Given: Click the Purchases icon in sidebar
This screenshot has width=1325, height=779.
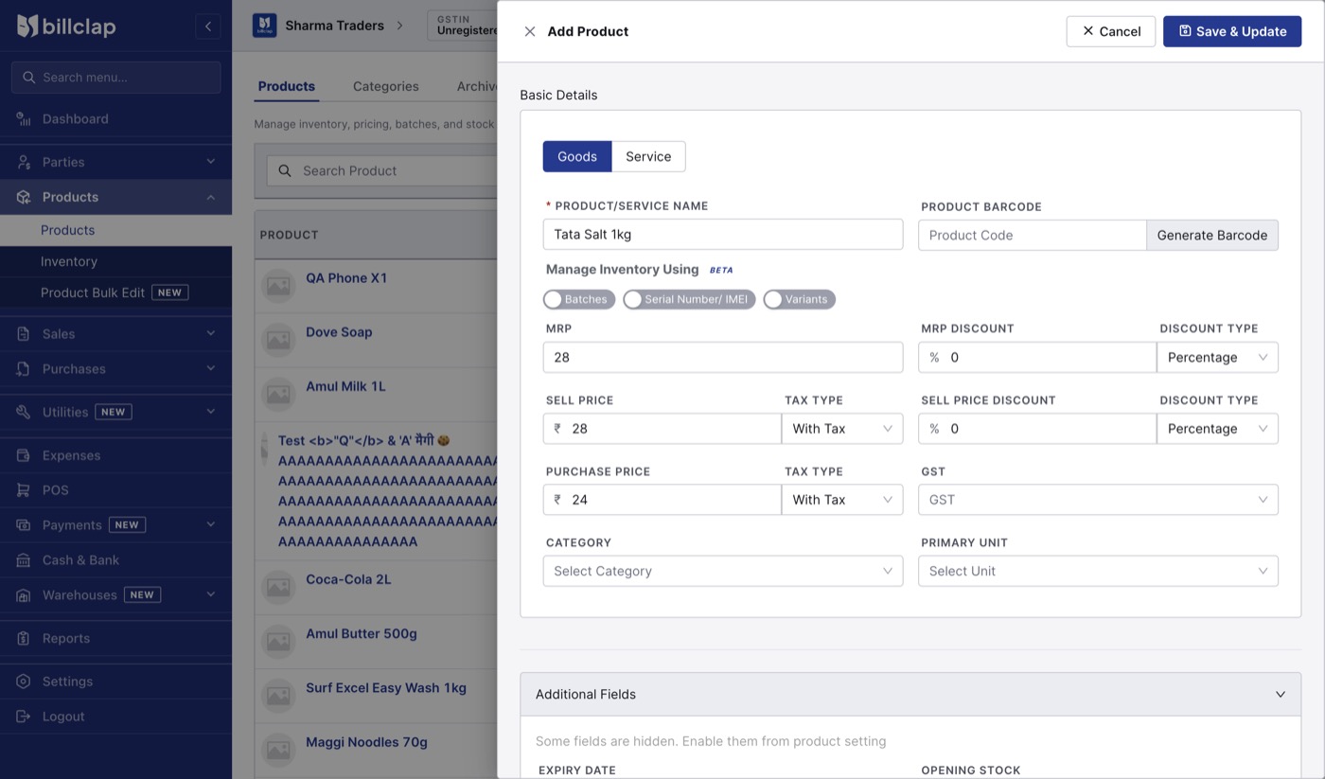Looking at the screenshot, I should pyautogui.click(x=24, y=369).
